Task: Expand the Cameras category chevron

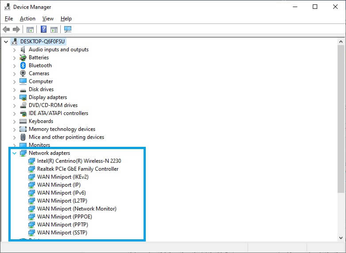Action: 14,73
